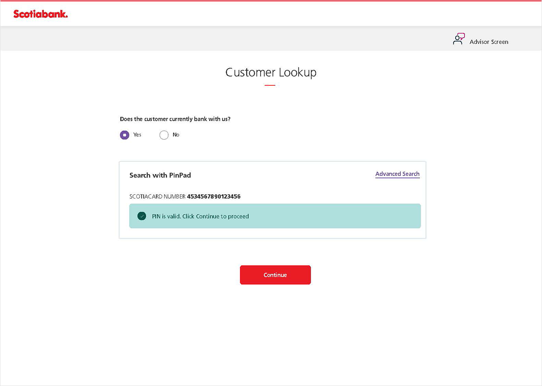Viewport: 542px width, 386px height.
Task: Click the 'Does the customer currently bank' question
Action: [175, 119]
